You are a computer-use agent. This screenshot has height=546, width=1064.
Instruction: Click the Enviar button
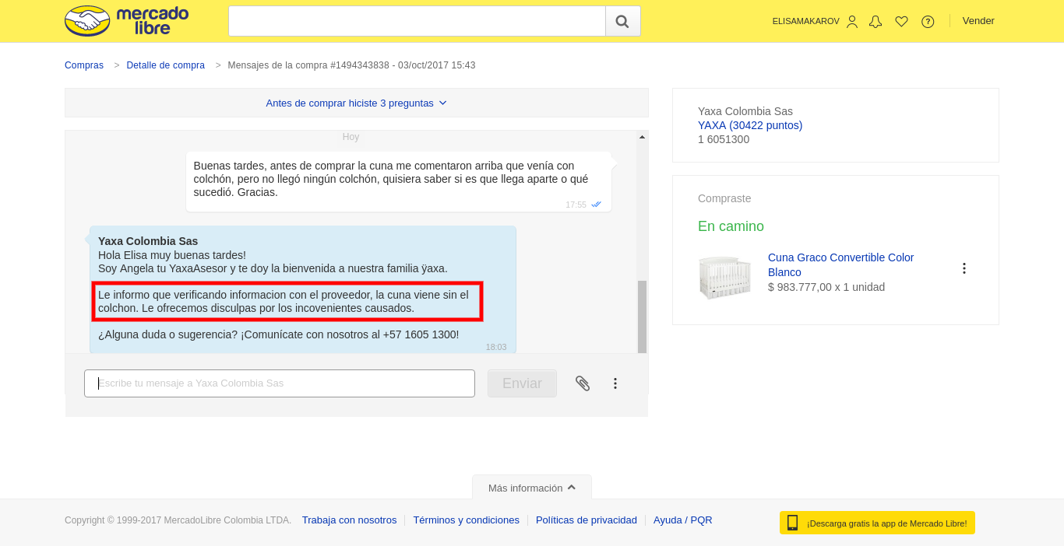[x=522, y=383]
